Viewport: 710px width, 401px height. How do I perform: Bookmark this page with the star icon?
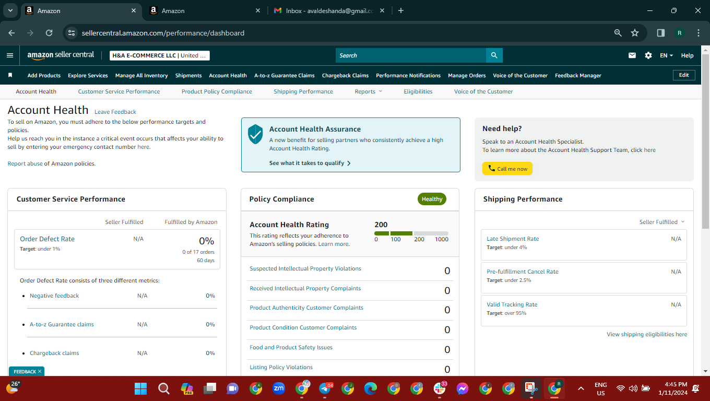click(635, 33)
